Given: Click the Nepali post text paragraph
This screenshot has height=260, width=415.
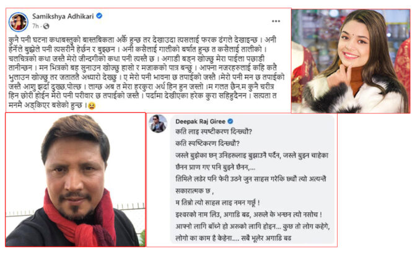Looking at the screenshot, I should point(146,72).
